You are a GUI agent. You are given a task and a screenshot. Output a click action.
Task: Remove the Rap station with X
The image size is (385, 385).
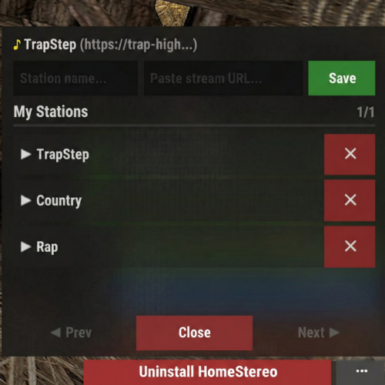point(350,246)
